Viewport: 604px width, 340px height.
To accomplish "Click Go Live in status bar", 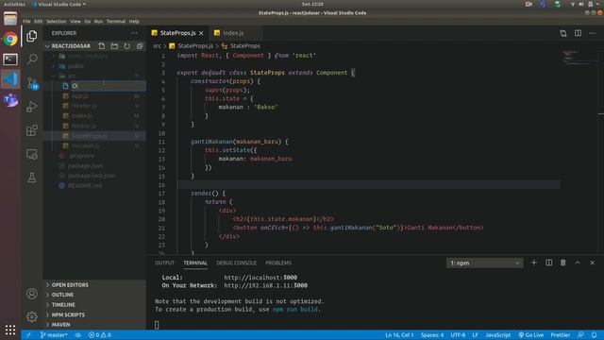I will point(530,334).
